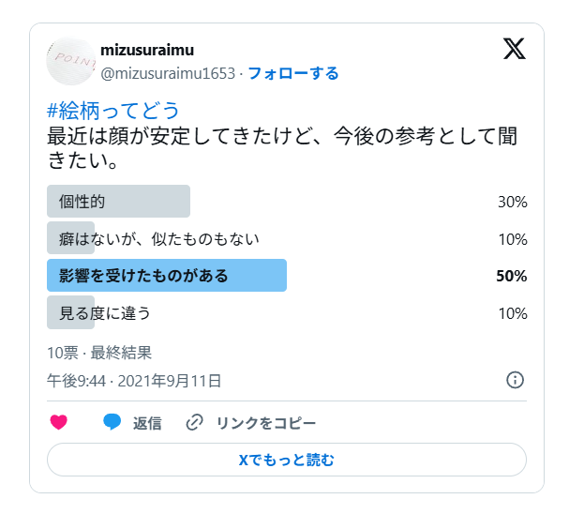Click the X logo icon
Viewport: 569px width, 514px height.
pos(514,50)
